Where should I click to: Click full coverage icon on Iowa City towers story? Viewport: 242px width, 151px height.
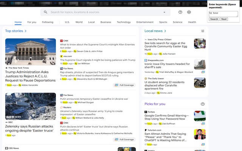click(203, 72)
